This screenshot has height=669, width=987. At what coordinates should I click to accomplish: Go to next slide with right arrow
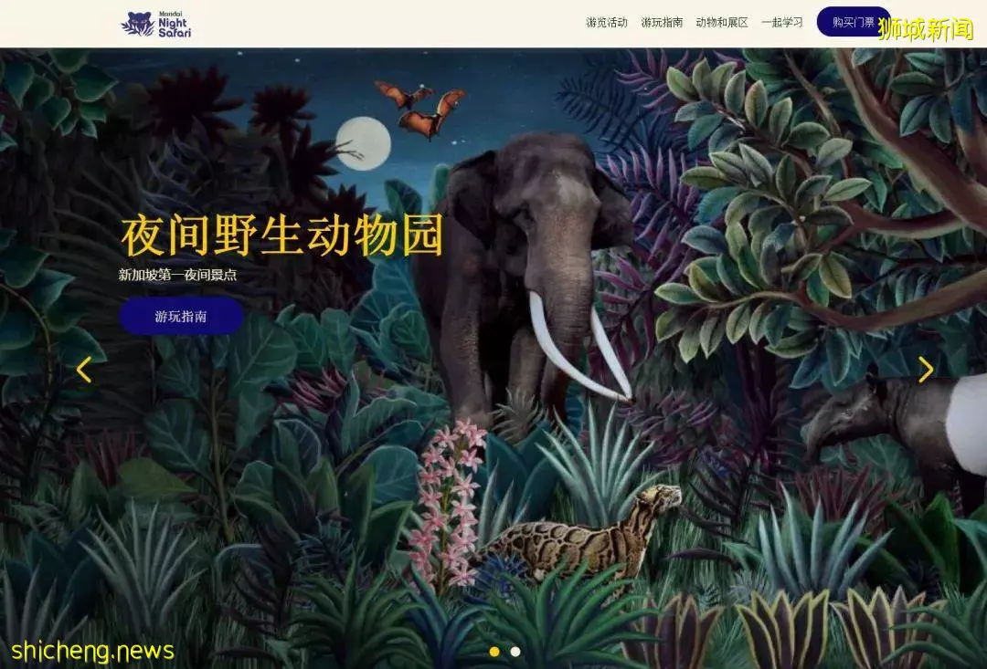(926, 370)
